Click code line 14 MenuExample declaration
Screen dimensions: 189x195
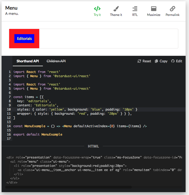80,126
